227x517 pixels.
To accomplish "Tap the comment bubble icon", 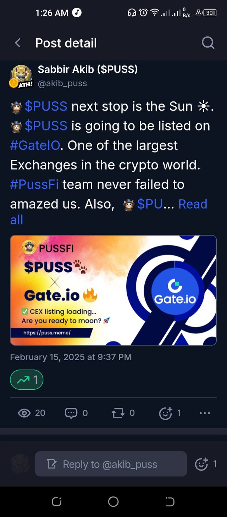I will click(71, 413).
